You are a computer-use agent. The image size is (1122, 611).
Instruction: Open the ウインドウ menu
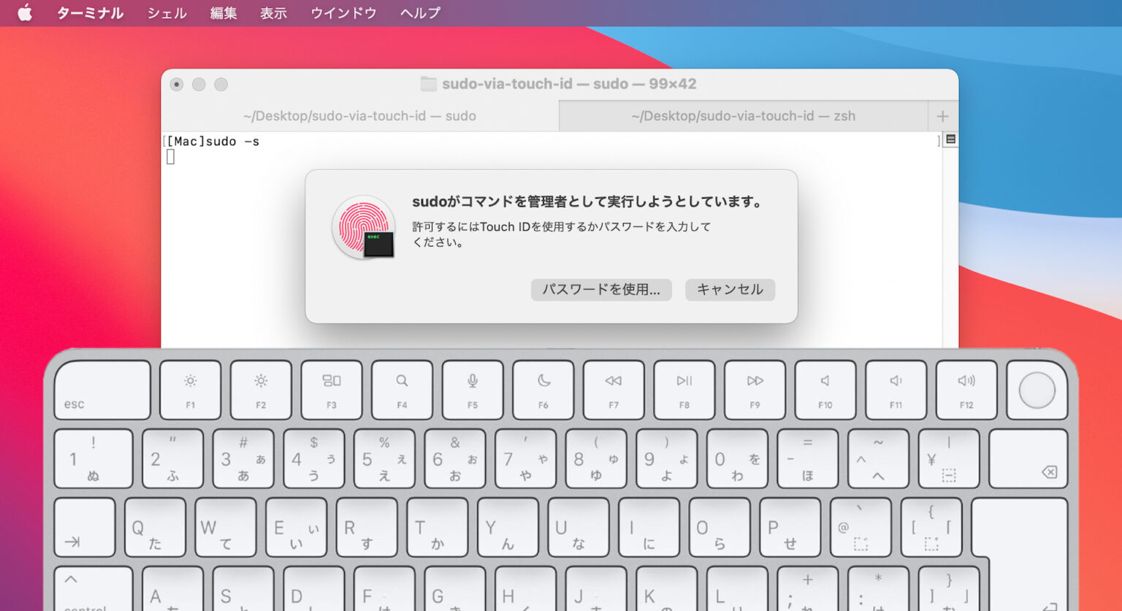343,13
